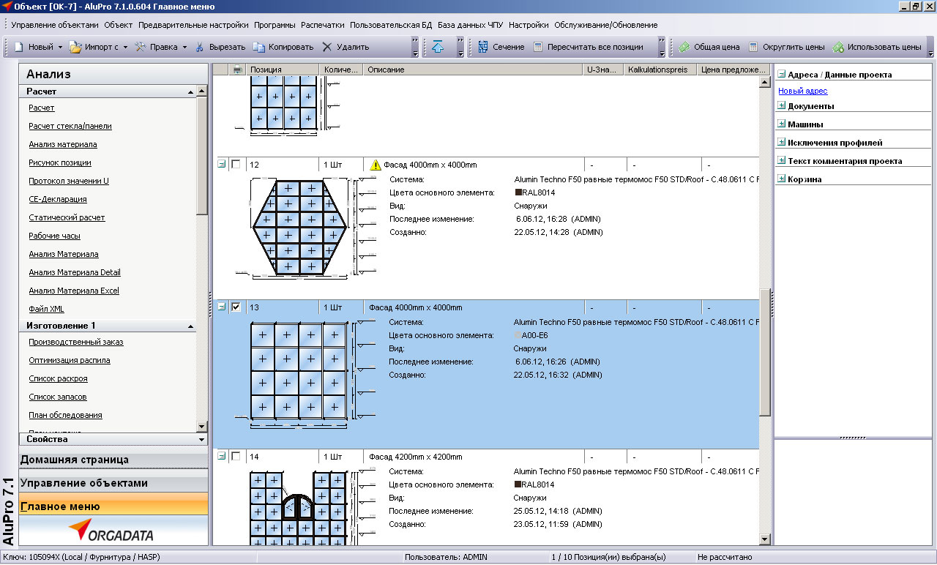The image size is (937, 565).
Task: Click the A00-E6 color swatch of position 13
Action: 518,335
